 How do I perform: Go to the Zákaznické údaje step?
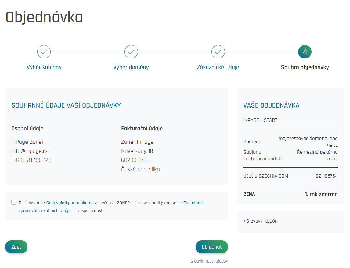[218, 67]
